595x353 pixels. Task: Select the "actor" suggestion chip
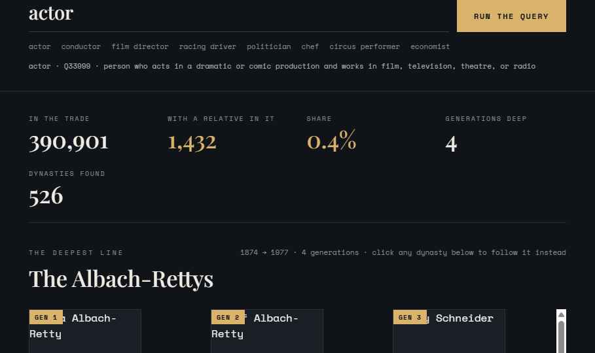39,46
